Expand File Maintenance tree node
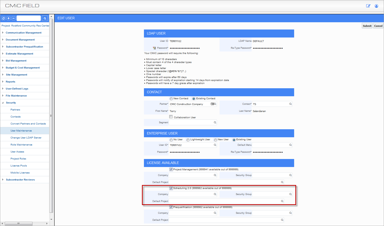Viewport: 384px width, 226px height. 3,95
